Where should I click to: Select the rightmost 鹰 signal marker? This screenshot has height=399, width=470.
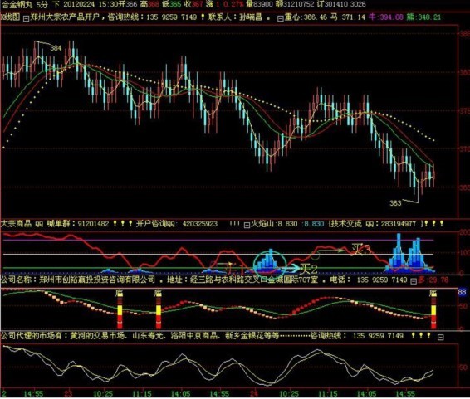click(x=433, y=293)
